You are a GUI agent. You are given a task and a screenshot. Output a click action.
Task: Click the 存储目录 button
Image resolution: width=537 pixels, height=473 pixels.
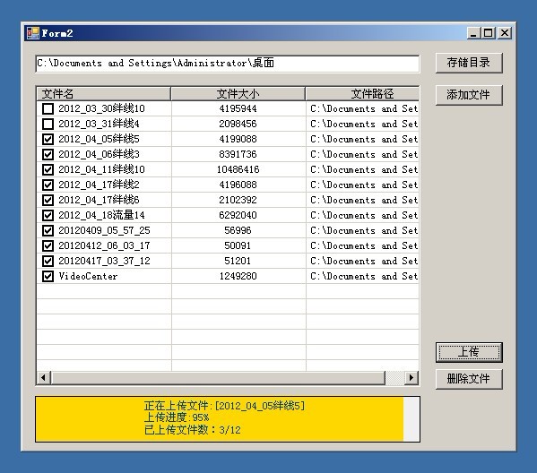[469, 63]
